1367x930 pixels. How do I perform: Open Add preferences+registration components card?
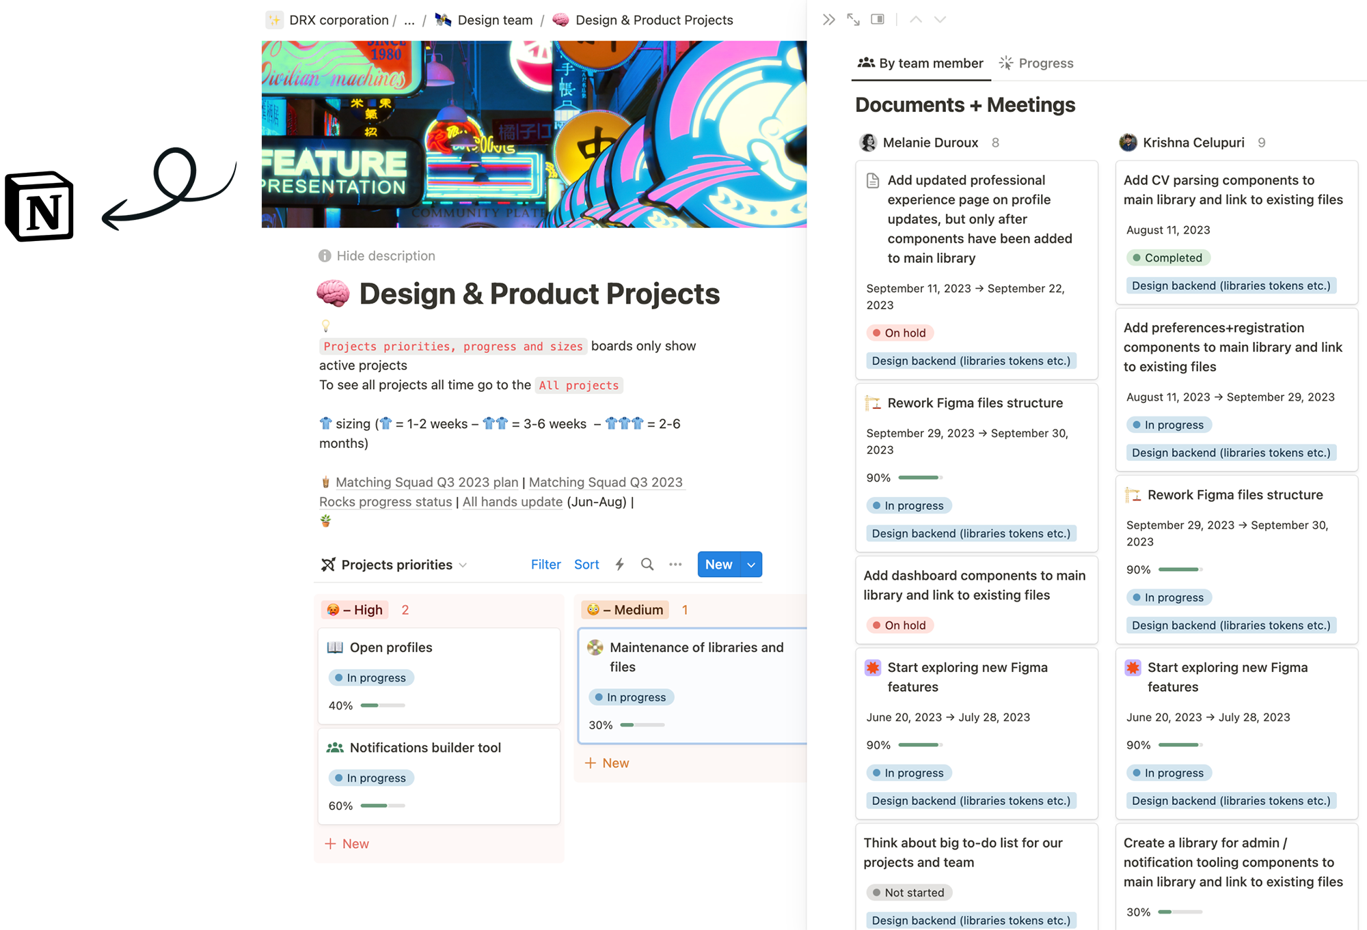(x=1236, y=390)
